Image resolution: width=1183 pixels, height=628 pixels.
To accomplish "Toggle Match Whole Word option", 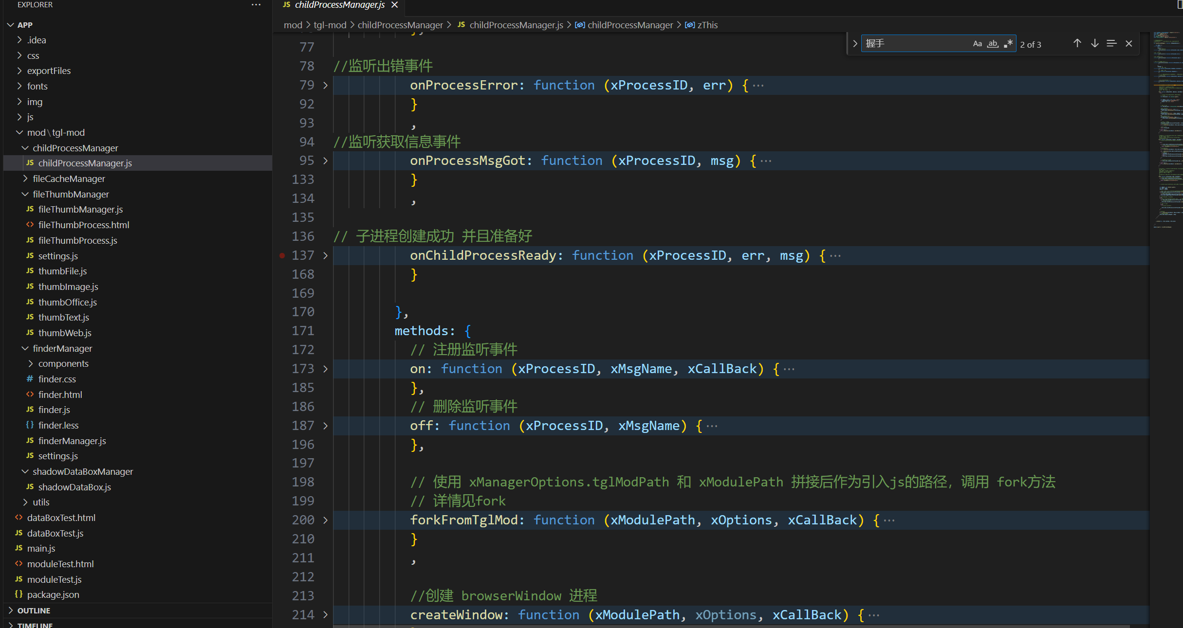I will click(x=993, y=44).
